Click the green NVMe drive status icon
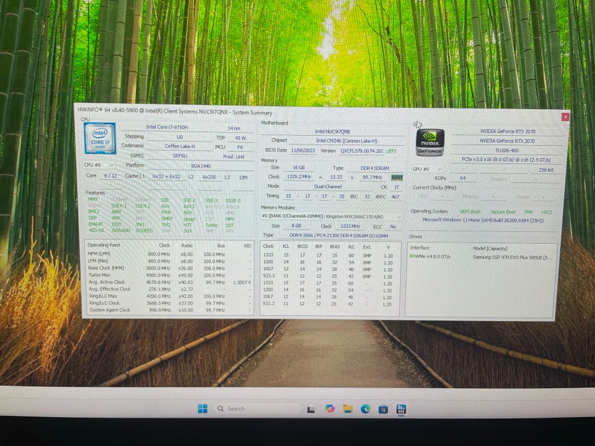The width and height of the screenshot is (595, 446). coord(412,256)
